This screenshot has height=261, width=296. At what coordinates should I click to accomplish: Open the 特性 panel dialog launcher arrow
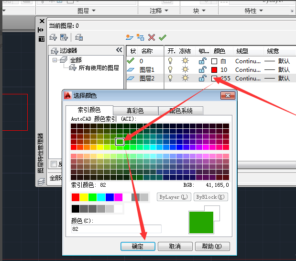click(292, 11)
